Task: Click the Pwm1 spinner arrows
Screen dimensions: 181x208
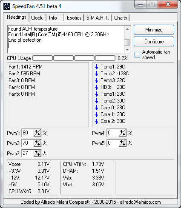Action: (37, 133)
